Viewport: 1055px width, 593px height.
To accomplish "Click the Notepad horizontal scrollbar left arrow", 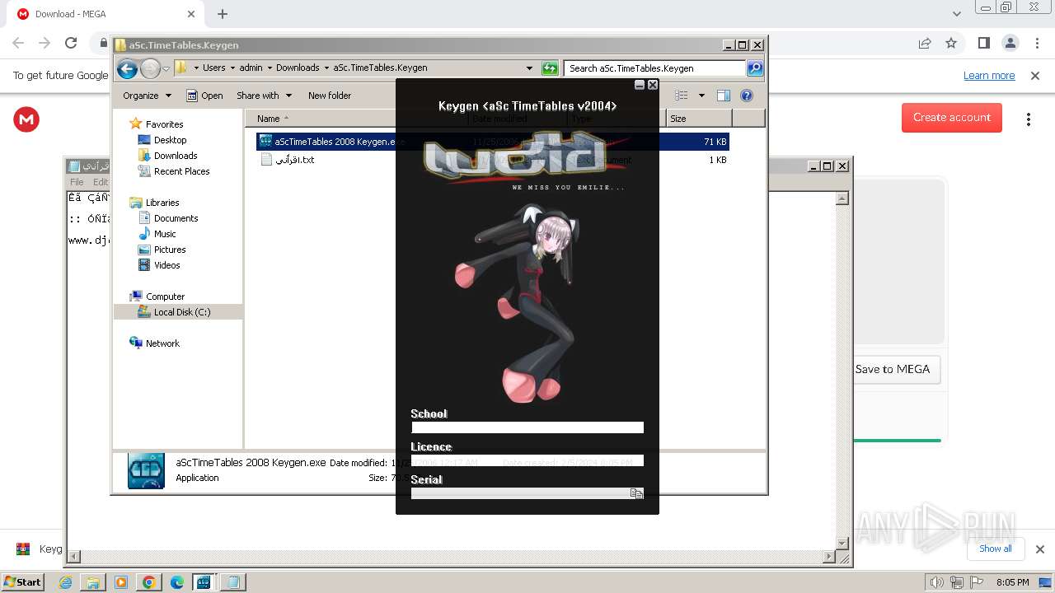I will pos(74,558).
